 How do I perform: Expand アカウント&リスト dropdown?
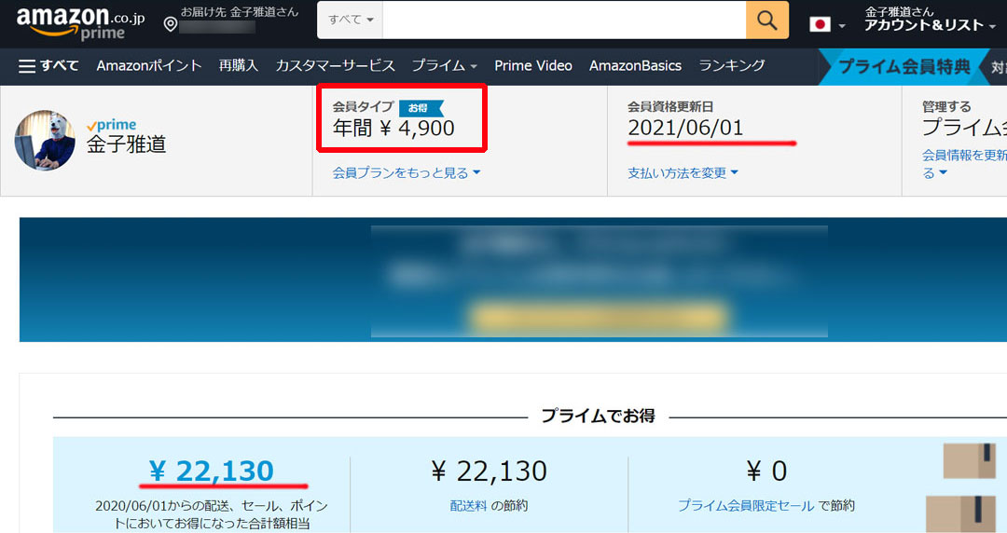pyautogui.click(x=930, y=25)
